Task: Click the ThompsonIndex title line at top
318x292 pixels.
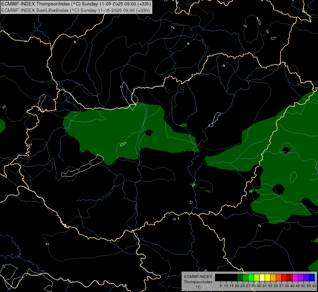Action: pyautogui.click(x=76, y=4)
